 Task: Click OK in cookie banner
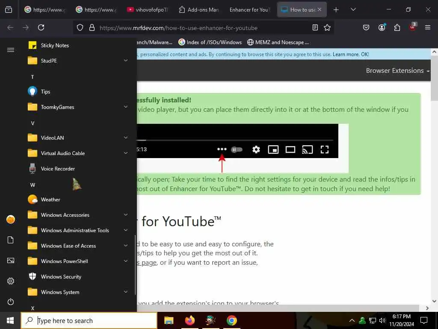point(364,54)
